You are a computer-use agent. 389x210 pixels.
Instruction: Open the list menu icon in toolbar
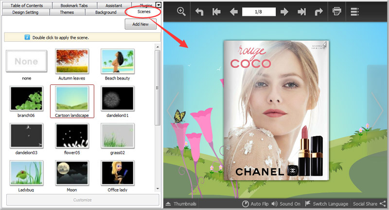point(354,12)
